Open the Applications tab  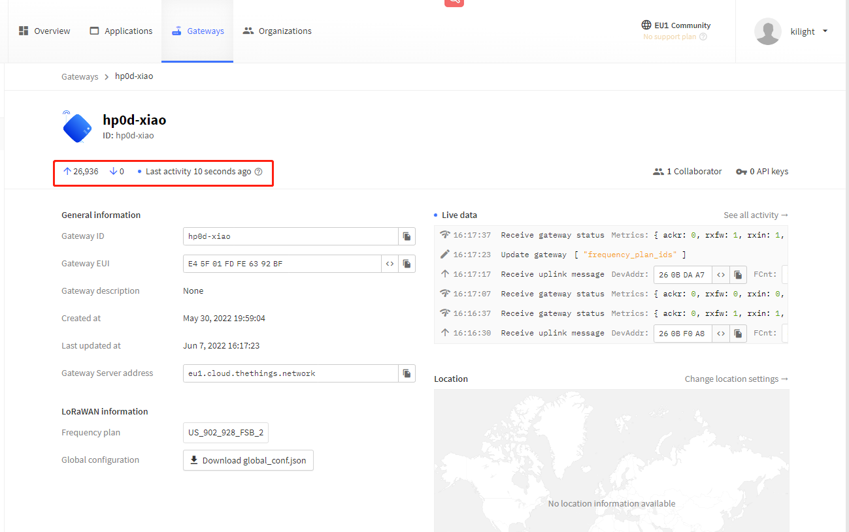point(121,31)
